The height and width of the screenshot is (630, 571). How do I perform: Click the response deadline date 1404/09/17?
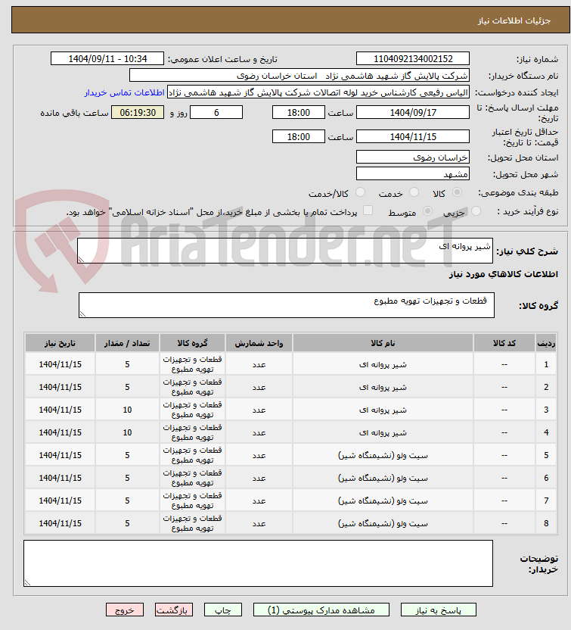(413, 113)
